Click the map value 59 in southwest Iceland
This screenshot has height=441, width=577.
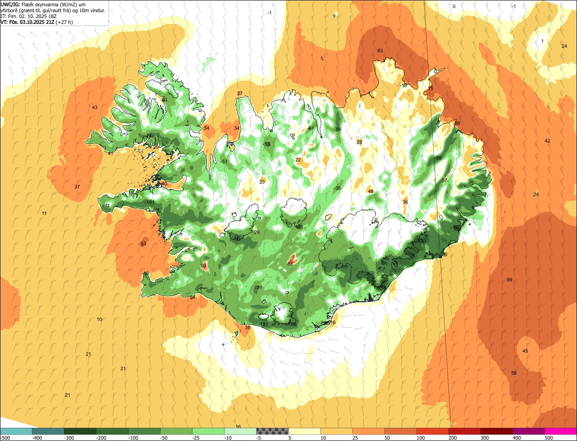click(x=203, y=266)
